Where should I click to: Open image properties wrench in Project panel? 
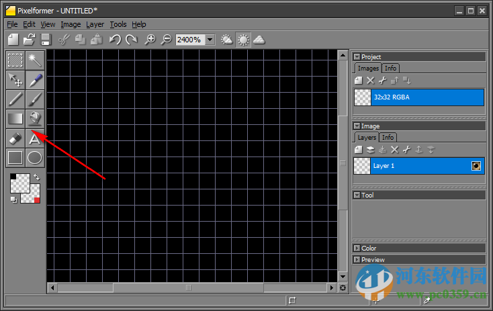(382, 81)
